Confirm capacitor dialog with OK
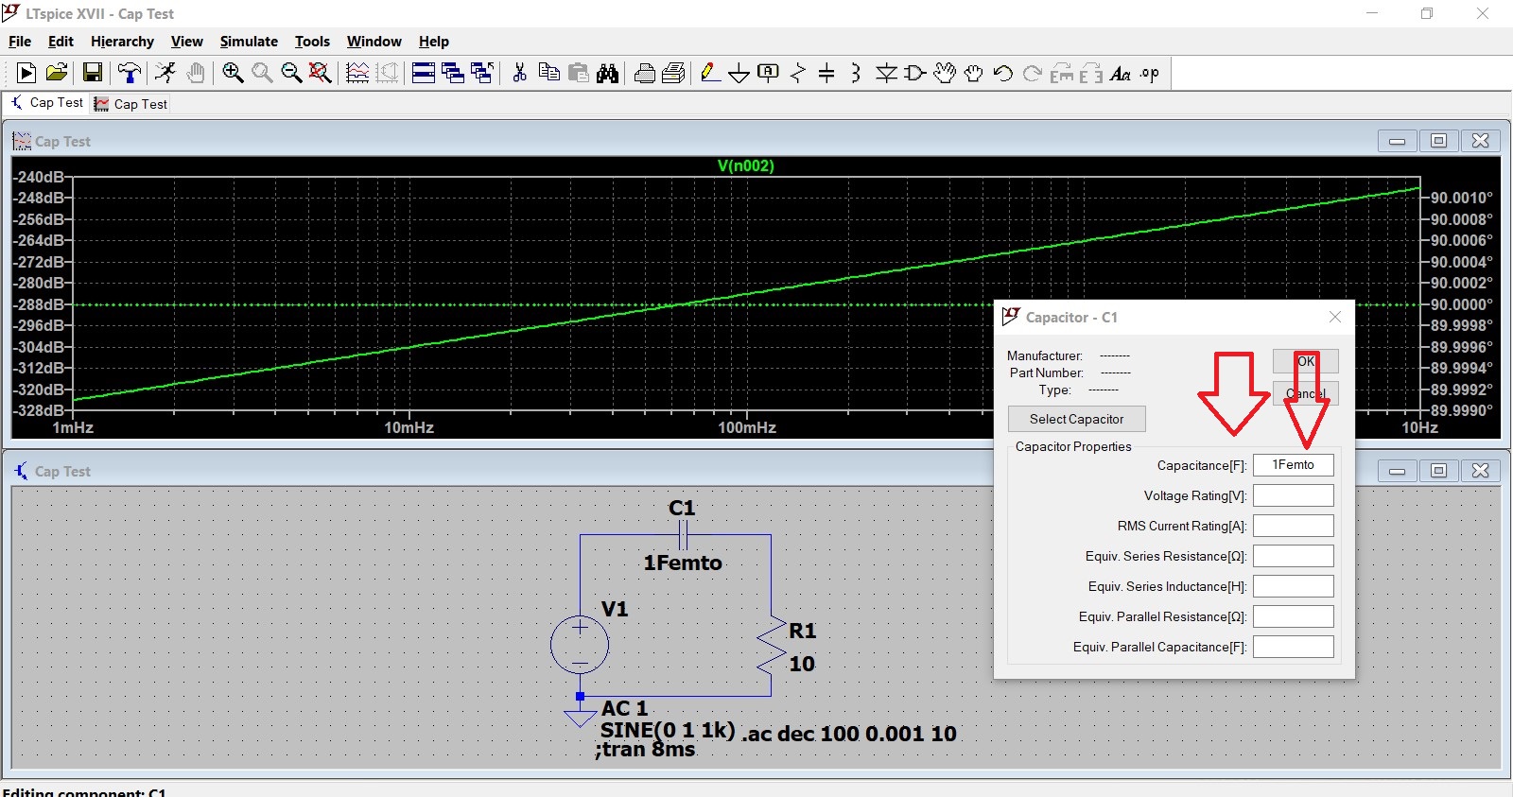The image size is (1513, 797). click(1305, 361)
